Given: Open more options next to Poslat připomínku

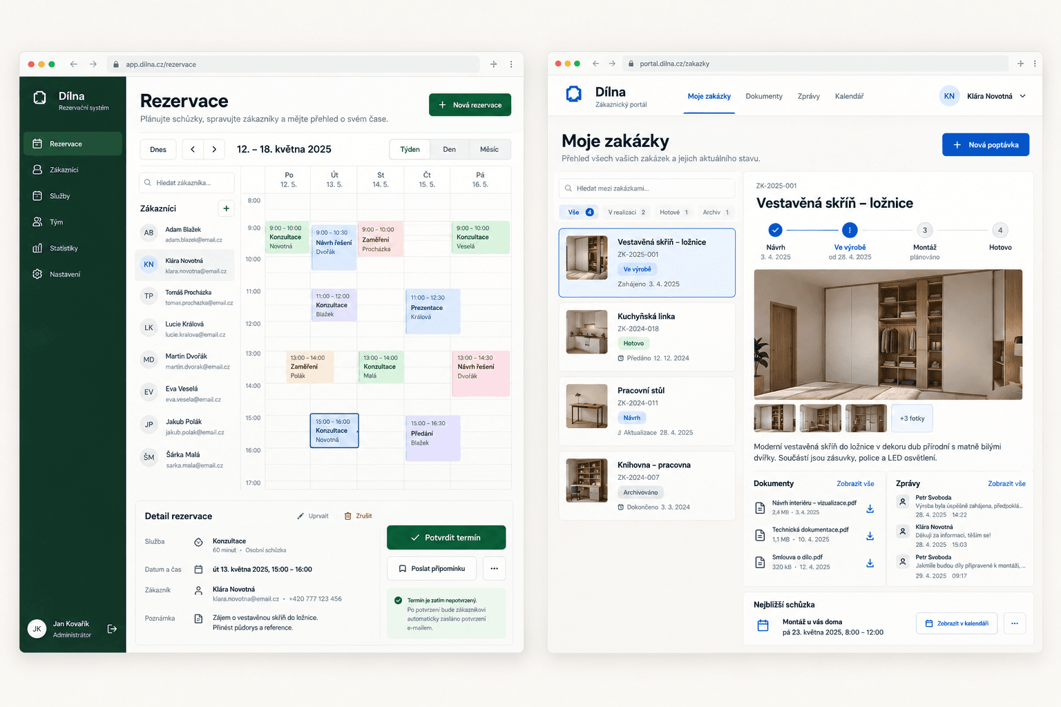Looking at the screenshot, I should (494, 569).
